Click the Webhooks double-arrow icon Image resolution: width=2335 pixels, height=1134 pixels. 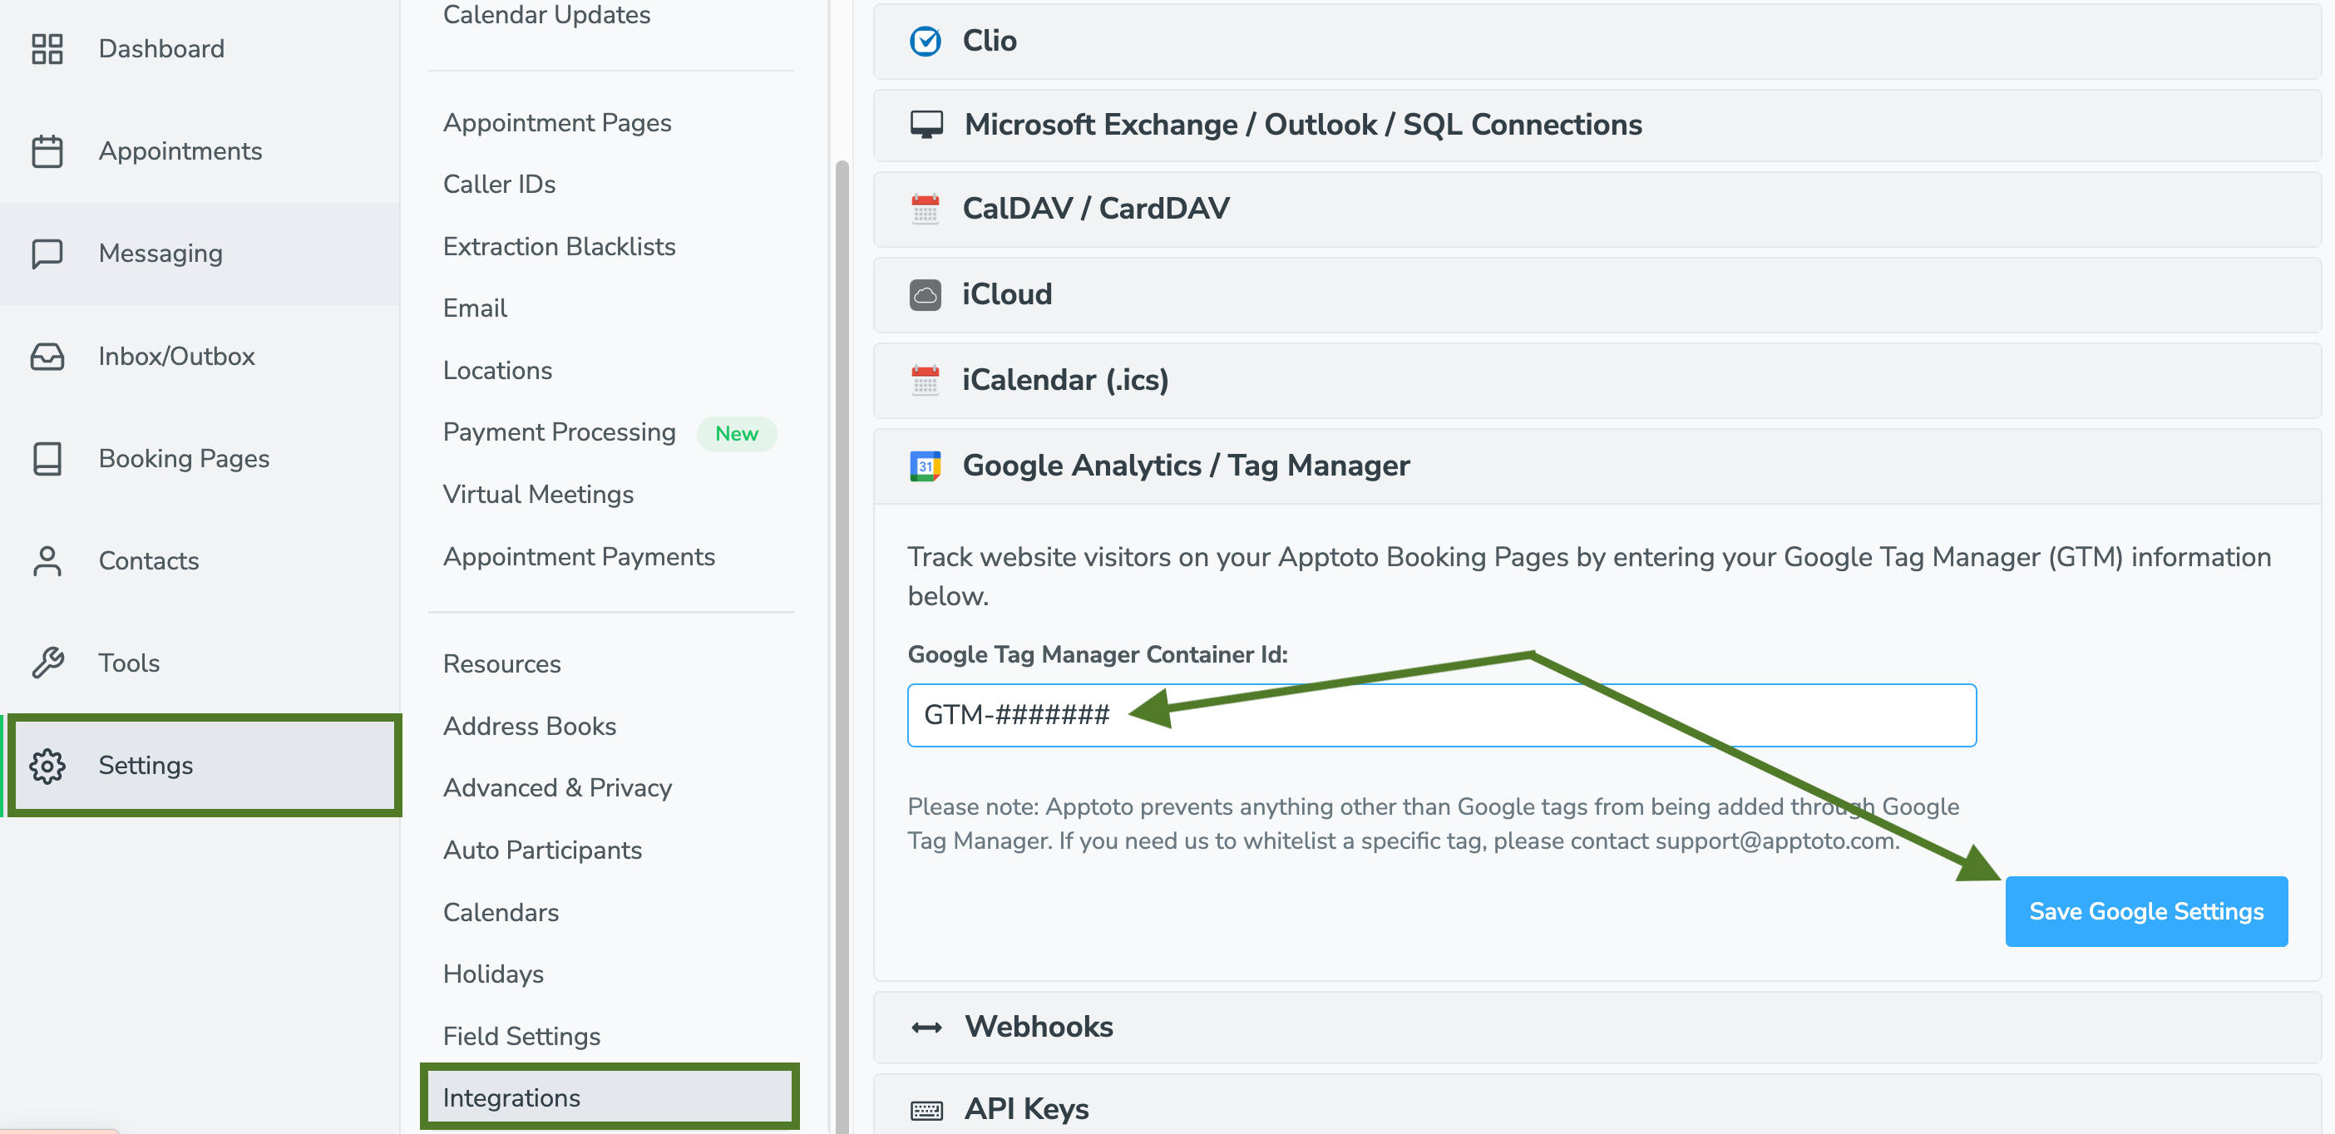point(926,1027)
